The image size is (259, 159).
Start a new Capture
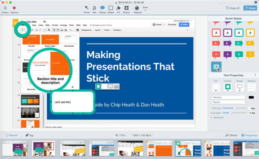[14, 10]
